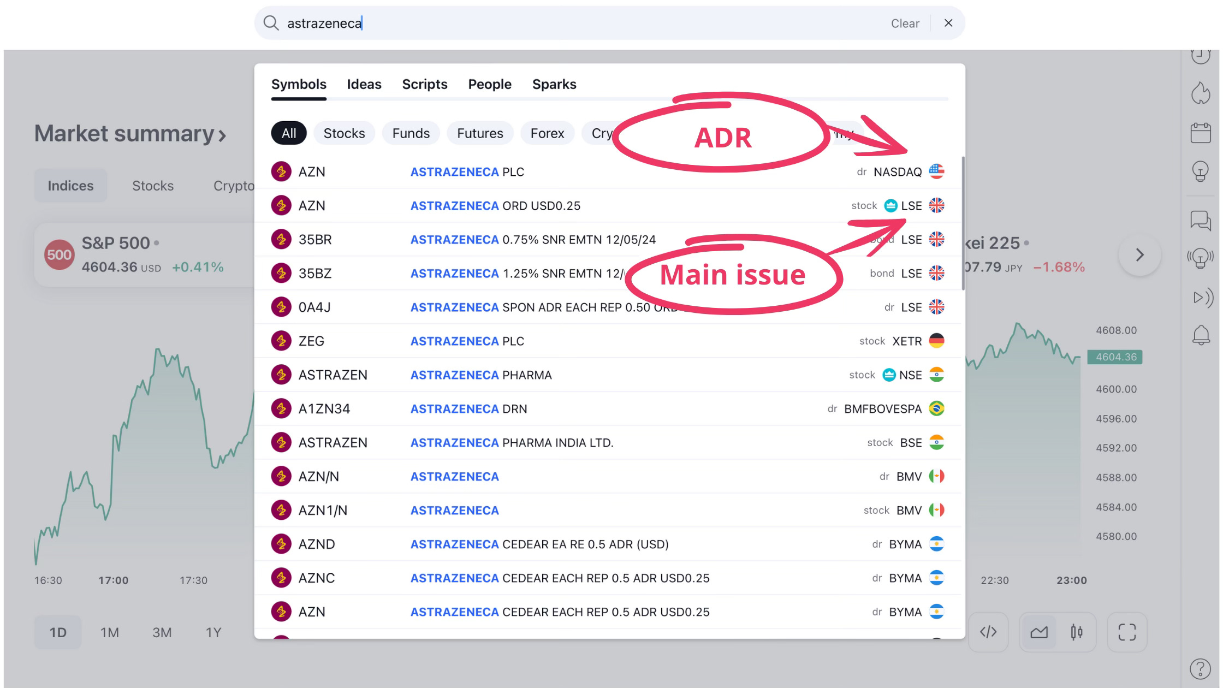Viewport: 1223px width, 688px height.
Task: Open ideas lightbulb icon in sidebar
Action: point(1201,171)
